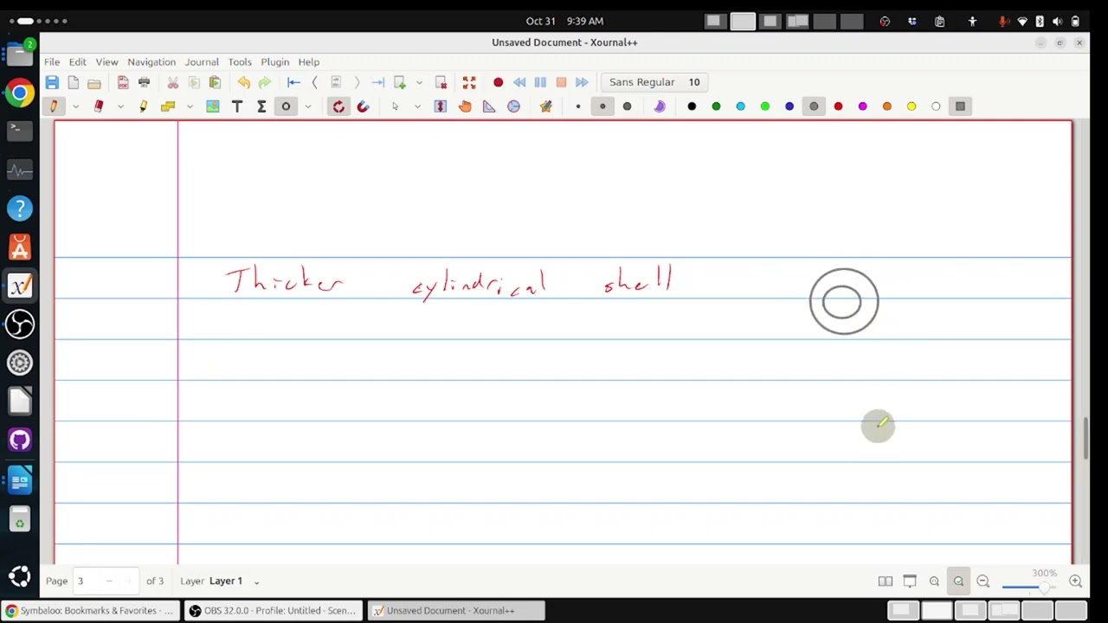Toggle paired pages view
The image size is (1108, 623).
pyautogui.click(x=886, y=581)
